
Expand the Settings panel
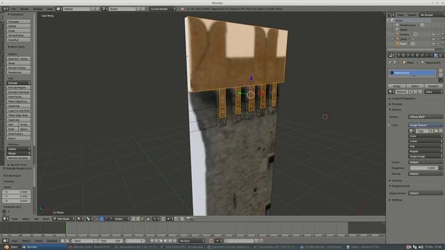(396, 200)
